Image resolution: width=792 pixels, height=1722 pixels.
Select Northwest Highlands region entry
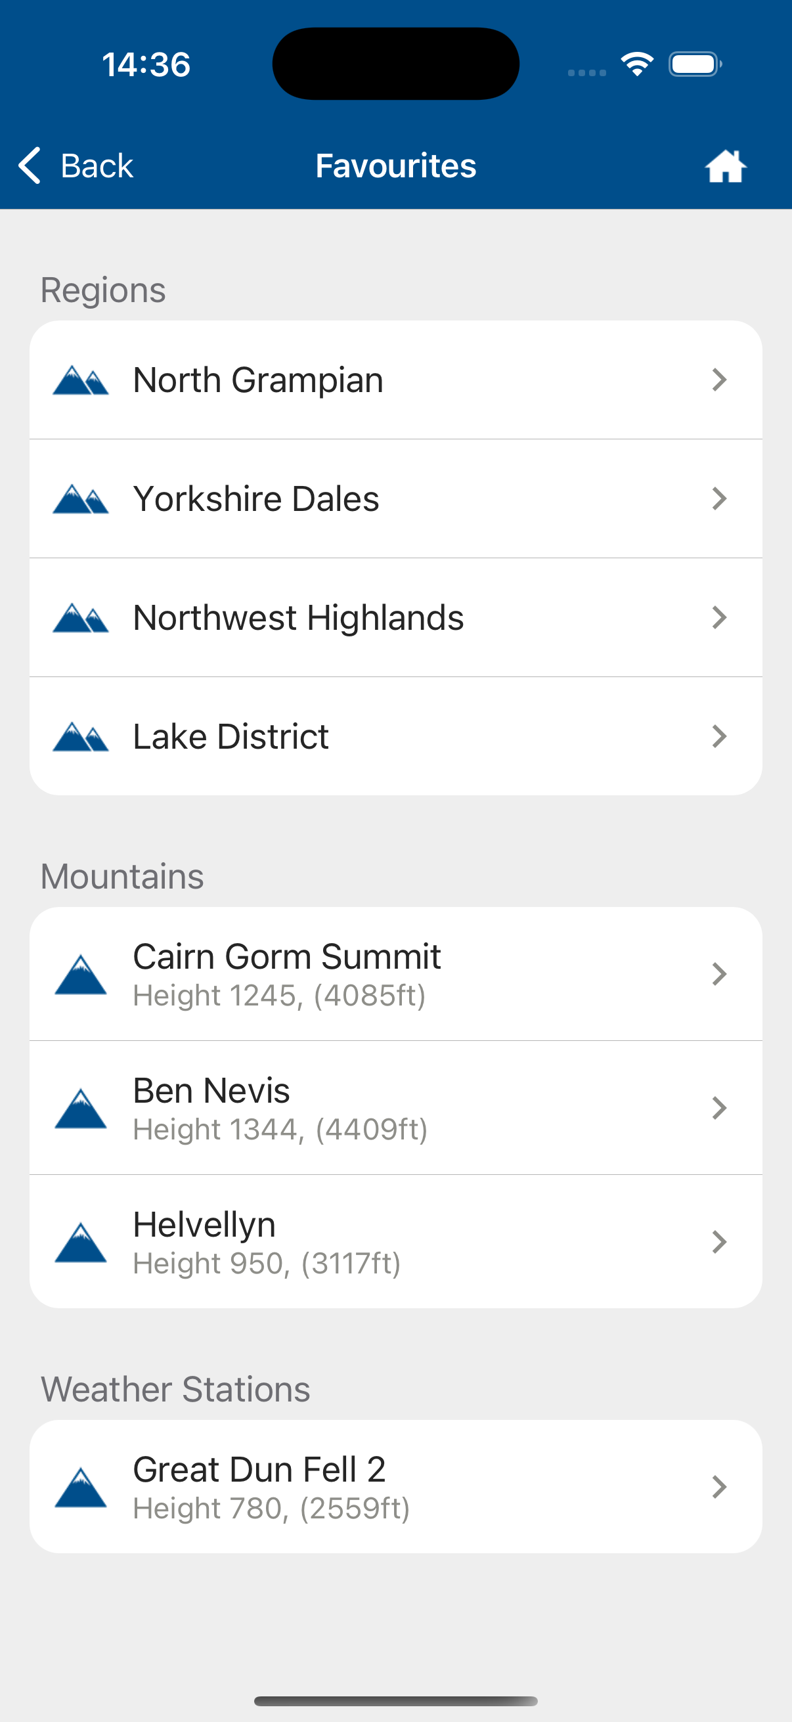(x=298, y=617)
